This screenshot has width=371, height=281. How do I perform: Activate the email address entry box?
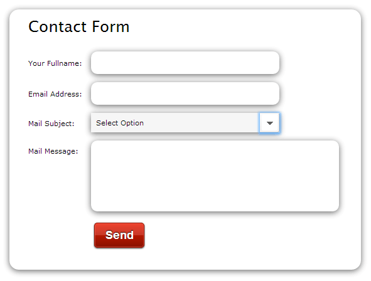coord(185,93)
